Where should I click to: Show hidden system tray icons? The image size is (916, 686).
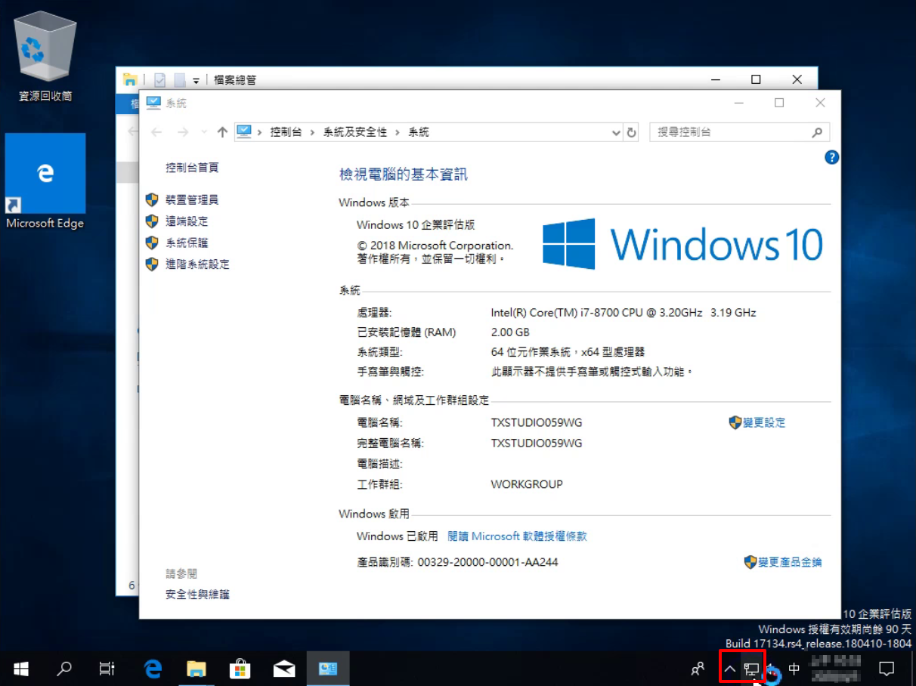pos(730,669)
